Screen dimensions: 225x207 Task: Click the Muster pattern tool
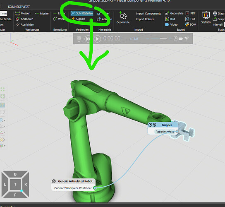tap(42, 14)
